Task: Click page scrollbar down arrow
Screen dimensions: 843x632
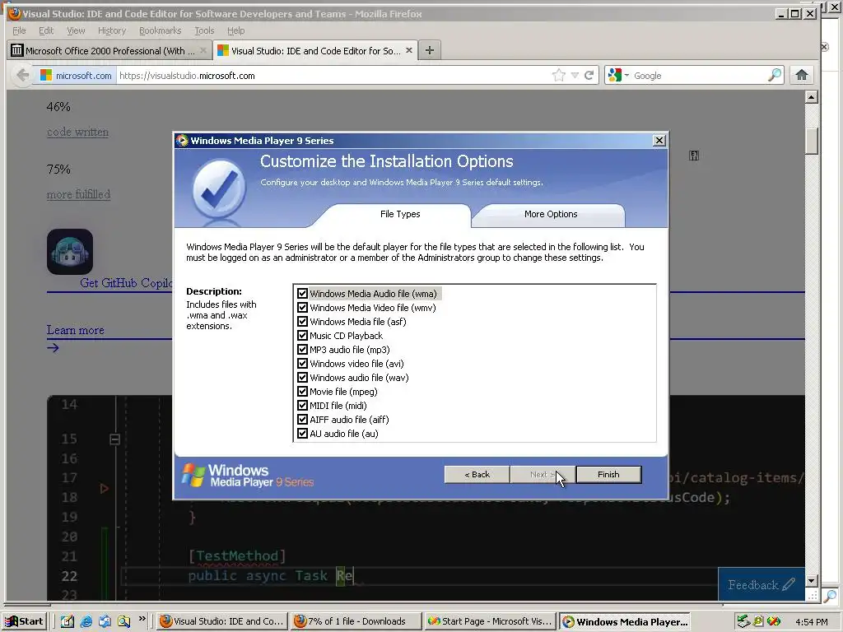Action: point(812,580)
